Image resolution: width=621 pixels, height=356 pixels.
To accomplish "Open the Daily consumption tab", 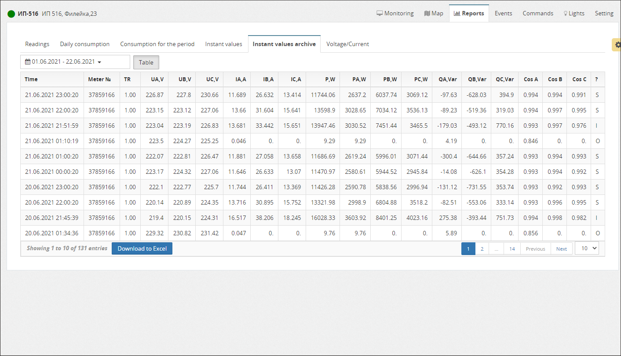I will pos(84,44).
